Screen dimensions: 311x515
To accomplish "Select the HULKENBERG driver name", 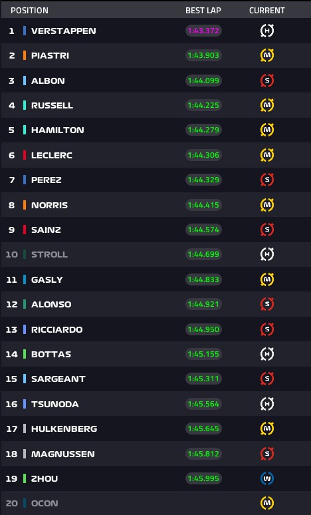I will pyautogui.click(x=64, y=429).
